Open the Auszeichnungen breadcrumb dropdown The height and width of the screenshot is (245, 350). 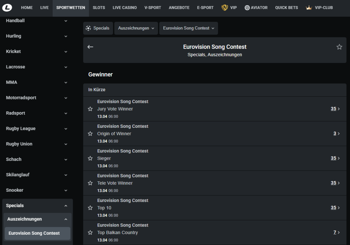136,28
